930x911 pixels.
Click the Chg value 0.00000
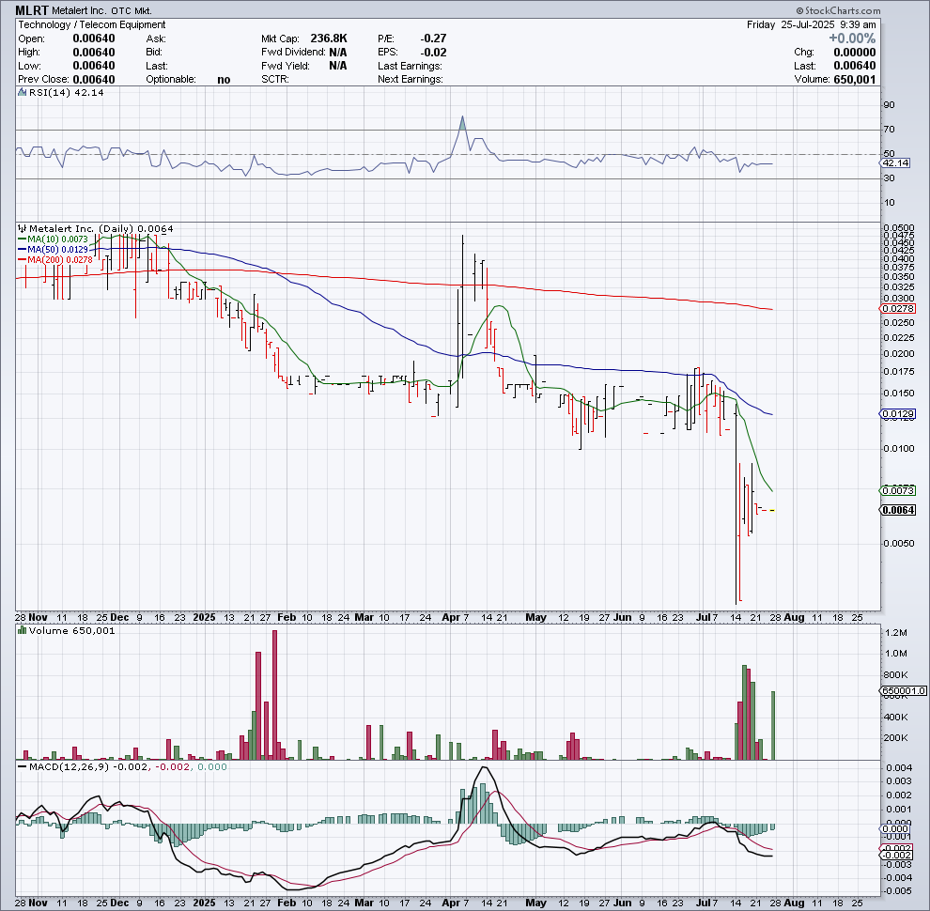[854, 53]
